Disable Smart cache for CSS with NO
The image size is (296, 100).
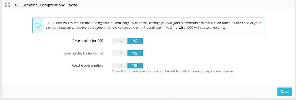[x=120, y=41]
